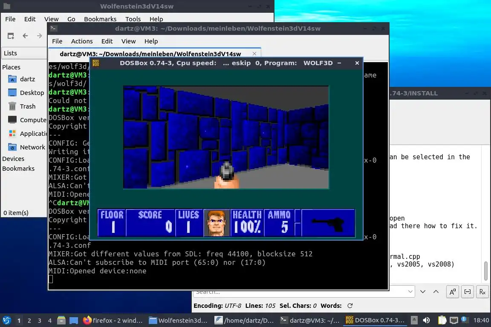Go back in file manager
The height and width of the screenshot is (327, 491).
tap(26, 36)
